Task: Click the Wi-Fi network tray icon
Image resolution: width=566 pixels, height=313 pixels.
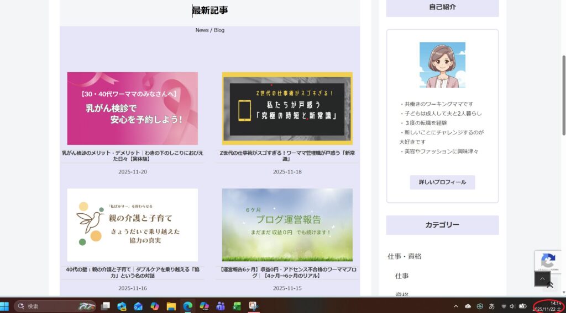Action: [504, 306]
